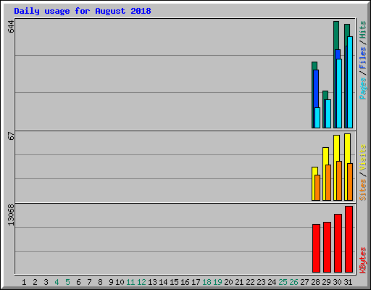Click the orange Sites bar for day 28
The height and width of the screenshot is (290, 371).
pyautogui.click(x=317, y=188)
